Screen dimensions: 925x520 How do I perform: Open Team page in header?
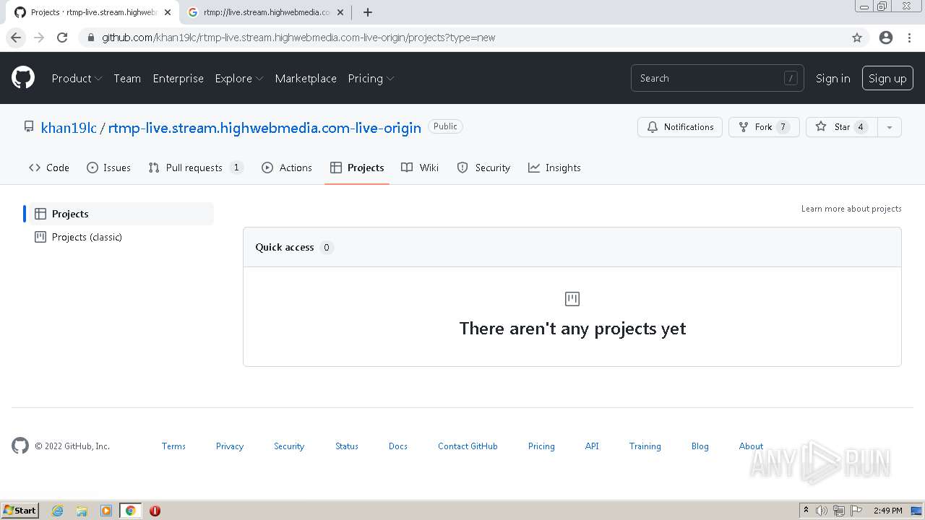click(127, 78)
